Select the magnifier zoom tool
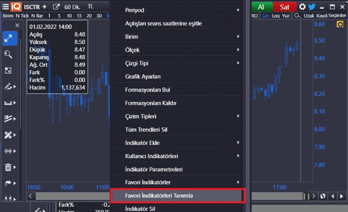 (8, 54)
